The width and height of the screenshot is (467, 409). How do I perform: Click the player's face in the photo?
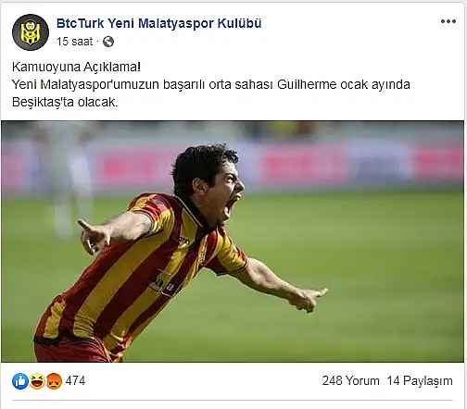(x=227, y=192)
